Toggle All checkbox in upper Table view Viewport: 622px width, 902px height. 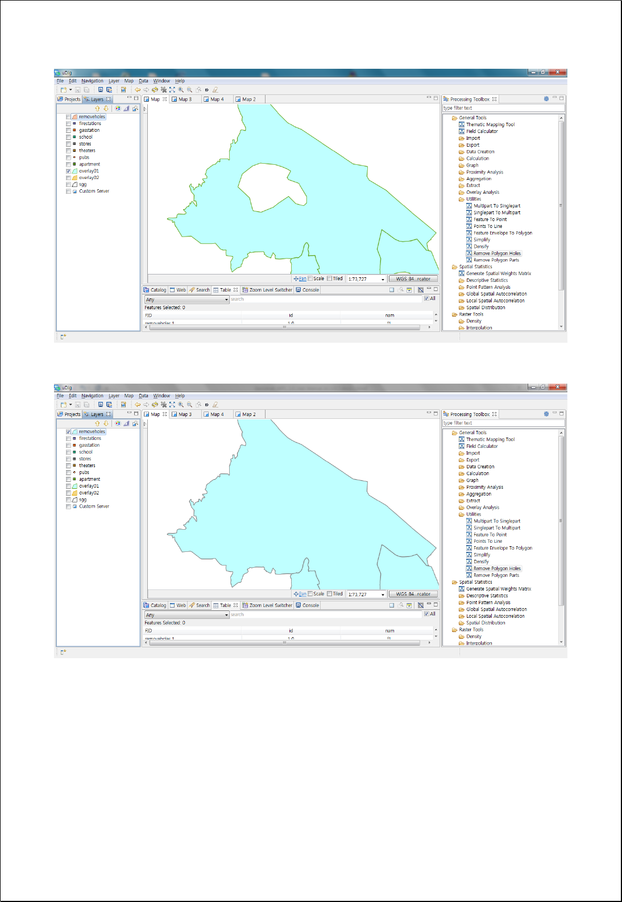pos(426,298)
